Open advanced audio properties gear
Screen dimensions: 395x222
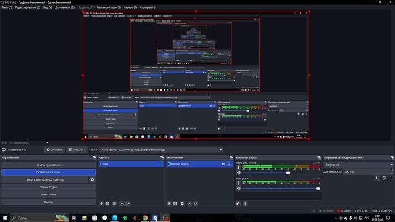(238, 203)
